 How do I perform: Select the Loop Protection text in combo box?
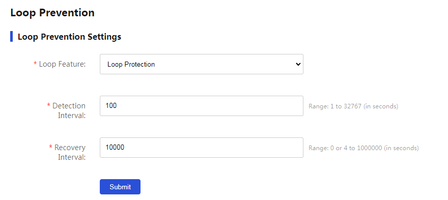[131, 65]
